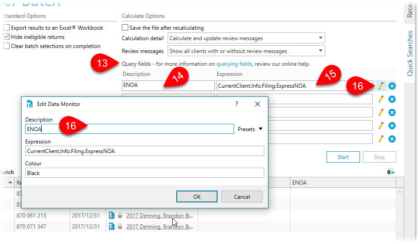Check Save the file after recalculating
This screenshot has height=244, width=420.
pos(125,27)
